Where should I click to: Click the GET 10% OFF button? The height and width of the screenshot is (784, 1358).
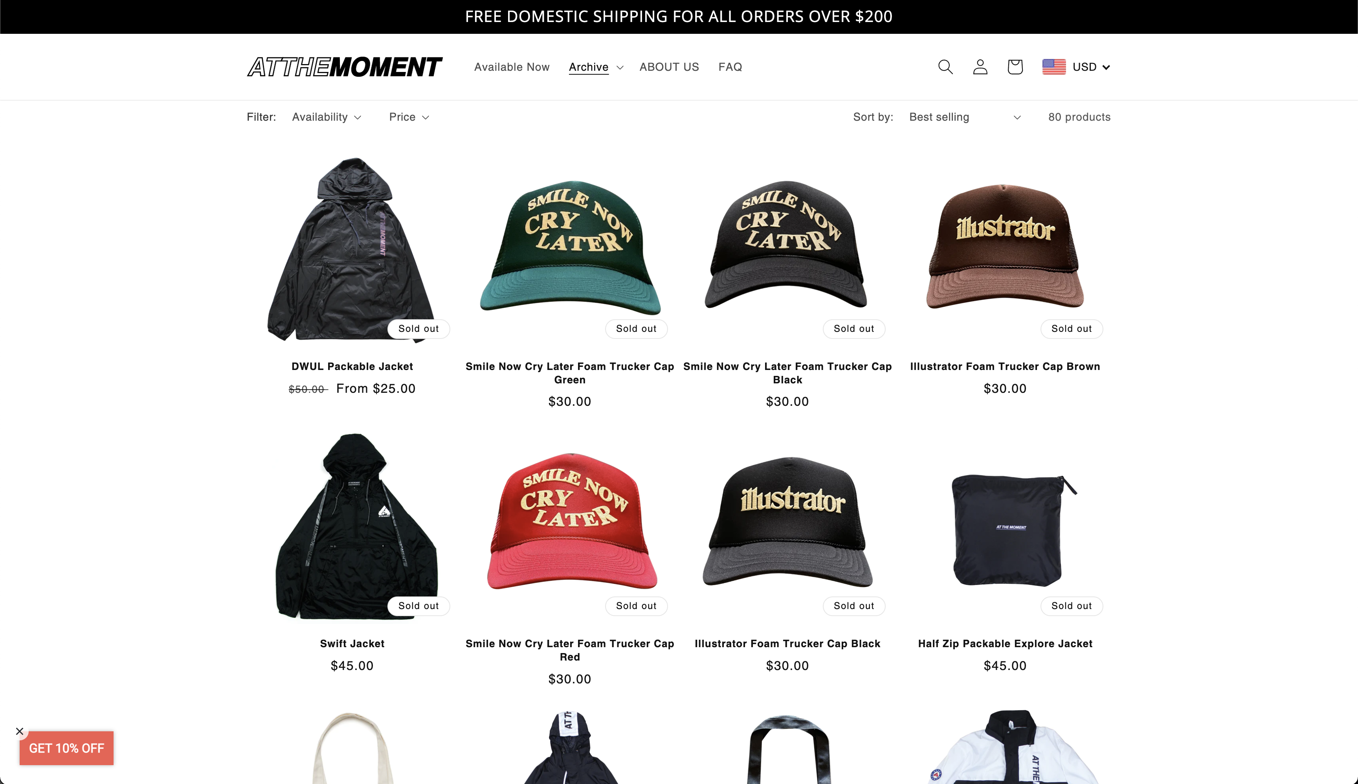tap(66, 748)
